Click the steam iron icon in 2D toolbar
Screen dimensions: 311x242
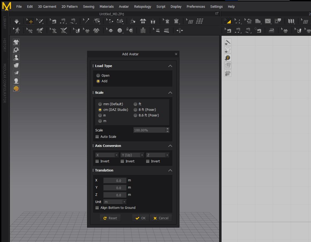(271, 31)
